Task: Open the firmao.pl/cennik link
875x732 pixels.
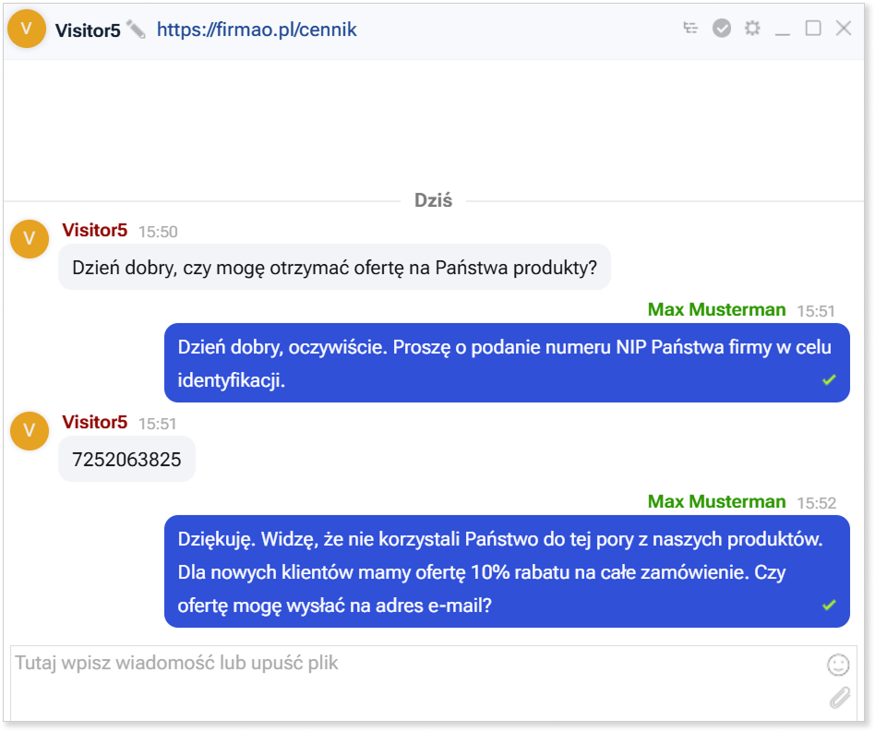Action: coord(257,30)
